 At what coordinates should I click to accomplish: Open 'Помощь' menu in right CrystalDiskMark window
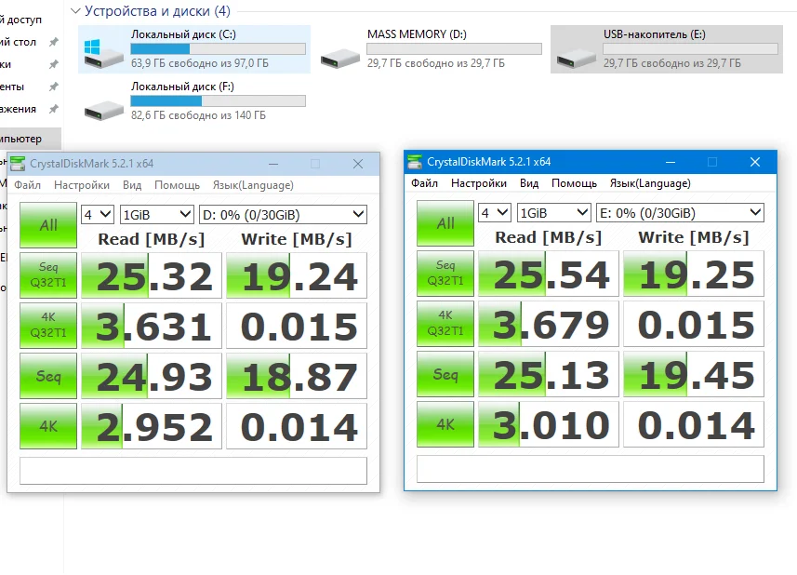(575, 183)
